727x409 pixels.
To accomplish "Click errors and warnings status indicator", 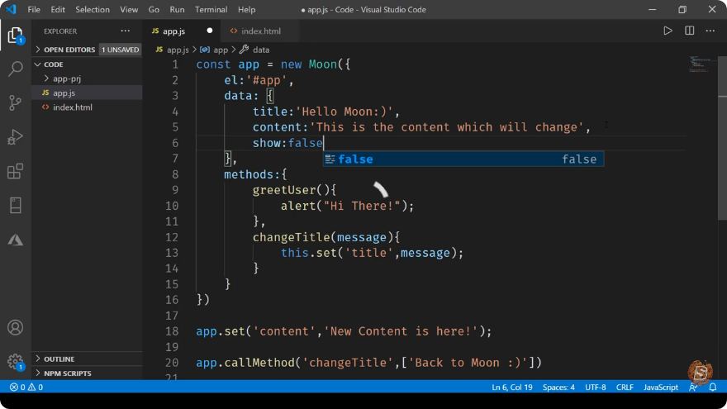I will click(26, 387).
